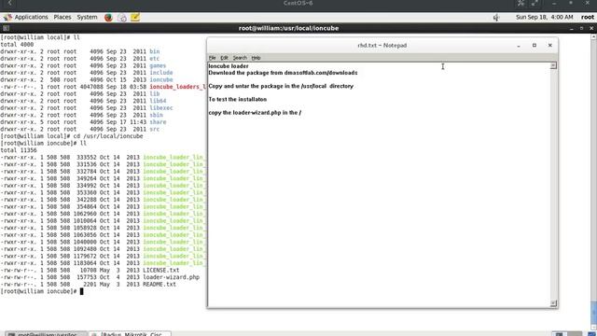Click the 'share' directory entry in terminal
The height and width of the screenshot is (336, 597).
click(x=158, y=122)
